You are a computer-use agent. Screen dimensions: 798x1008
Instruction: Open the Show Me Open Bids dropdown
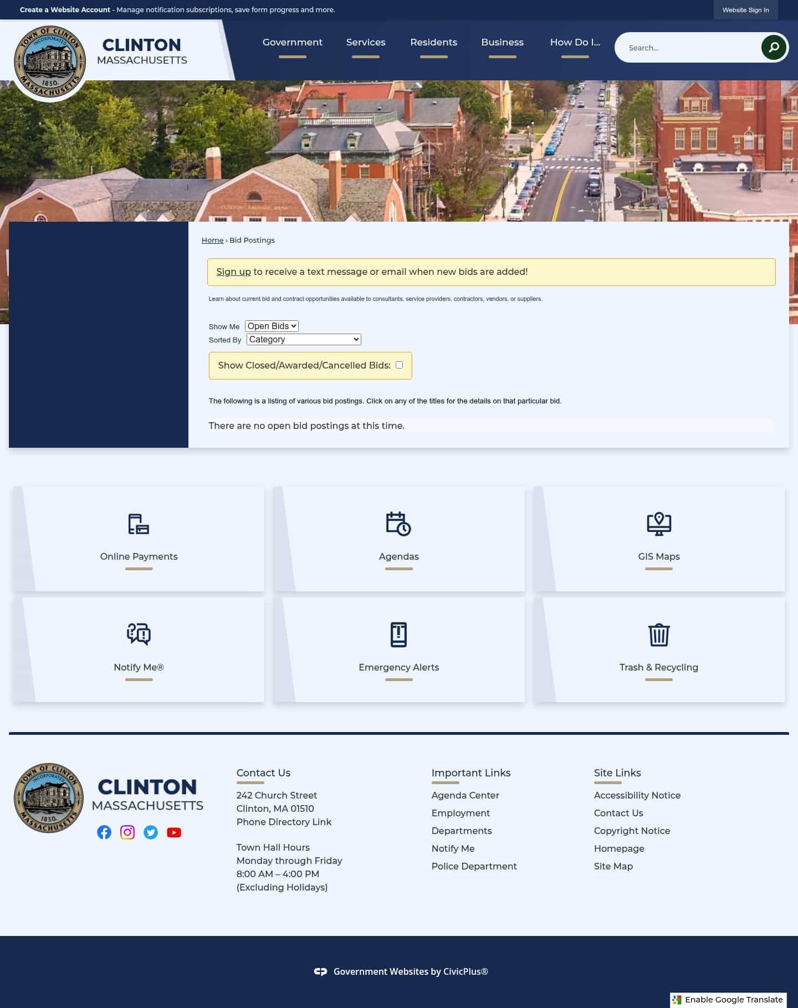tap(272, 326)
